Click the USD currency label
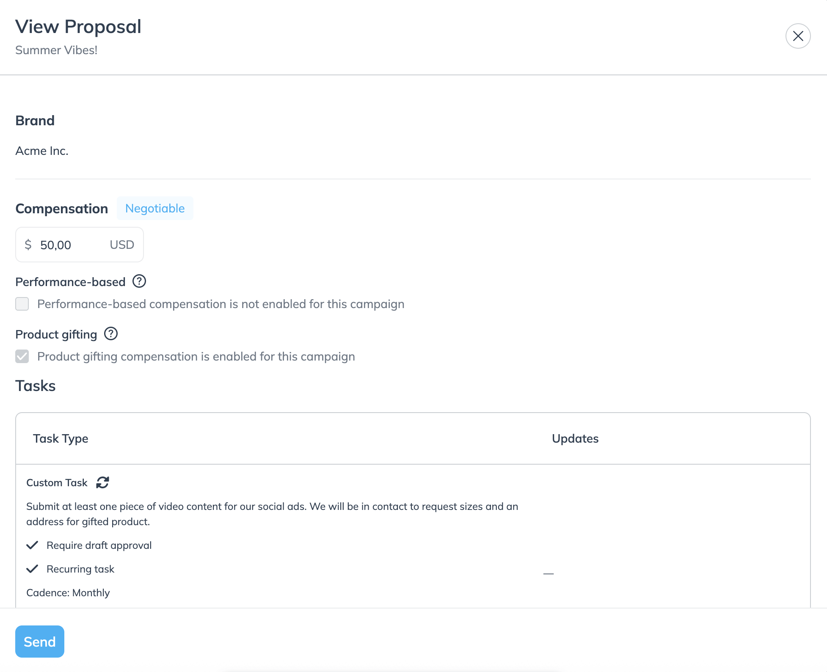The height and width of the screenshot is (672, 827). tap(122, 245)
